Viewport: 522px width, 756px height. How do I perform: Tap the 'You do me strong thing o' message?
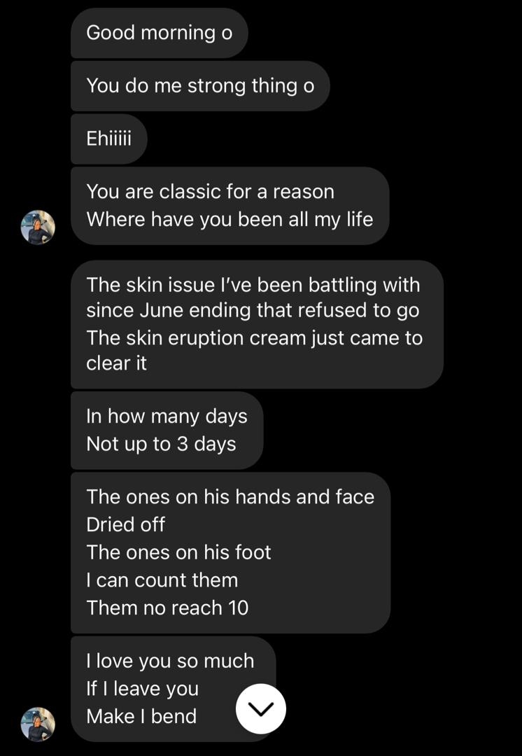point(201,86)
